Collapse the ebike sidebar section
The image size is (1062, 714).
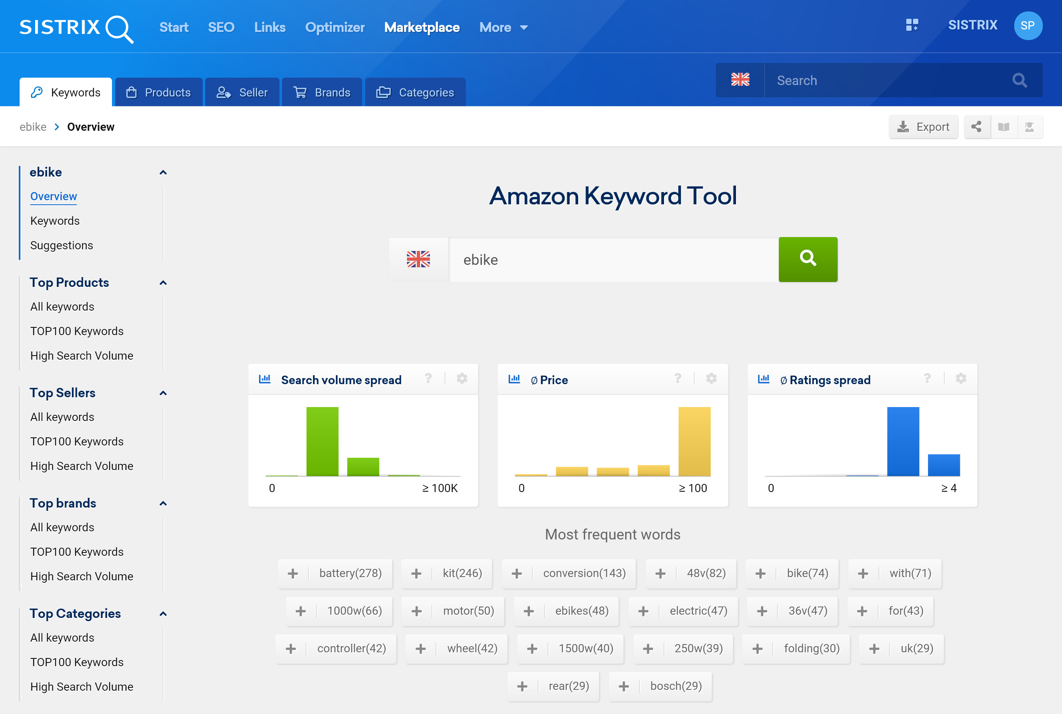(x=163, y=172)
